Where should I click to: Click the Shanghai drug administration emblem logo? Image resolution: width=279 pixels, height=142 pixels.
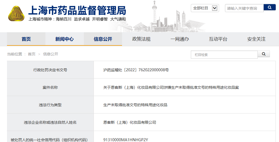(x=16, y=13)
